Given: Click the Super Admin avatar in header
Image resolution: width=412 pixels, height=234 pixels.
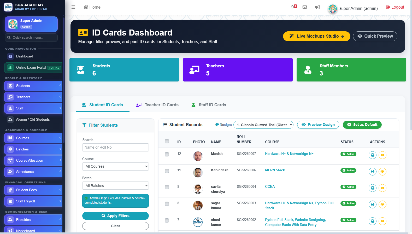Looking at the screenshot, I should pos(333,9).
